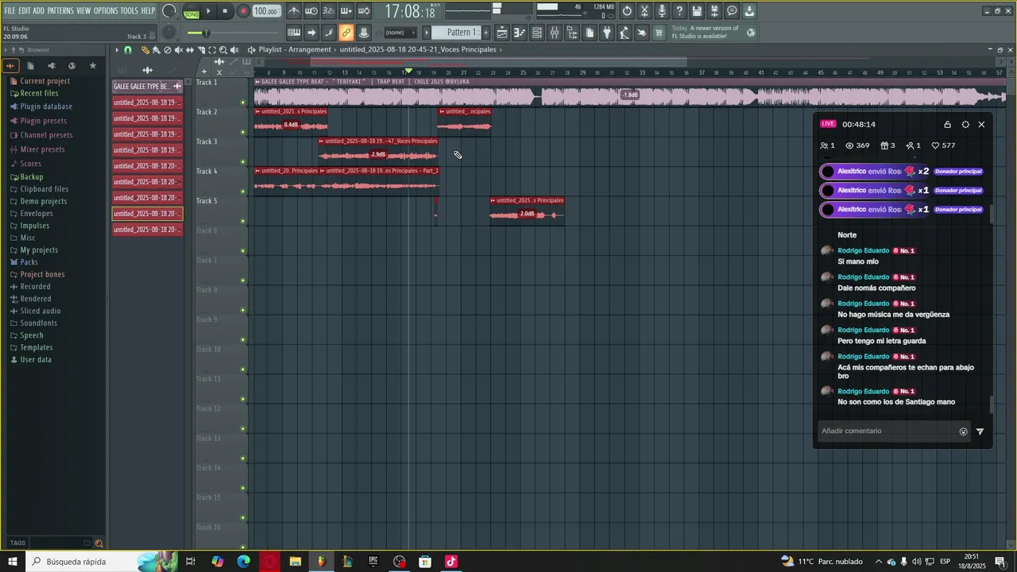Click the newer FL Studio version notice
The width and height of the screenshot is (1017, 572).
click(x=713, y=33)
